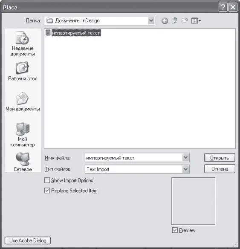Screen dimensions: 240x249
Task: Open Мои документы folder shortcut
Action: [x=23, y=101]
